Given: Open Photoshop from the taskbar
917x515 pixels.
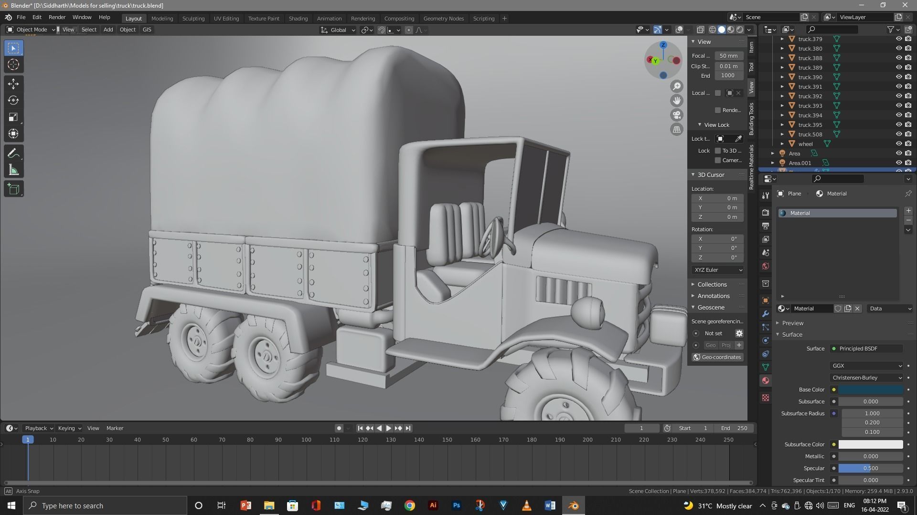Looking at the screenshot, I should pos(457,505).
